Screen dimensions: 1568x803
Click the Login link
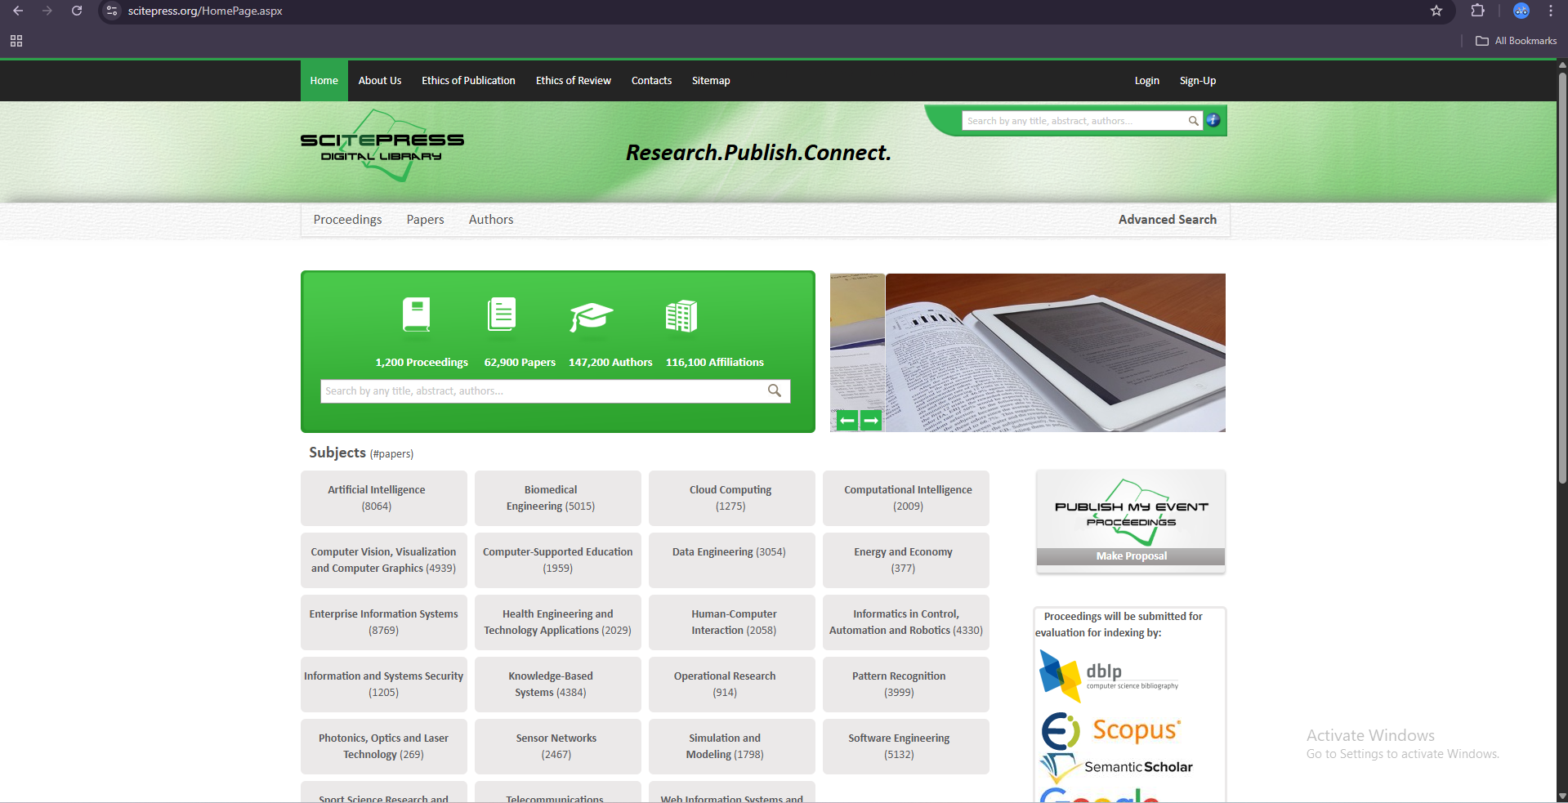tap(1146, 80)
